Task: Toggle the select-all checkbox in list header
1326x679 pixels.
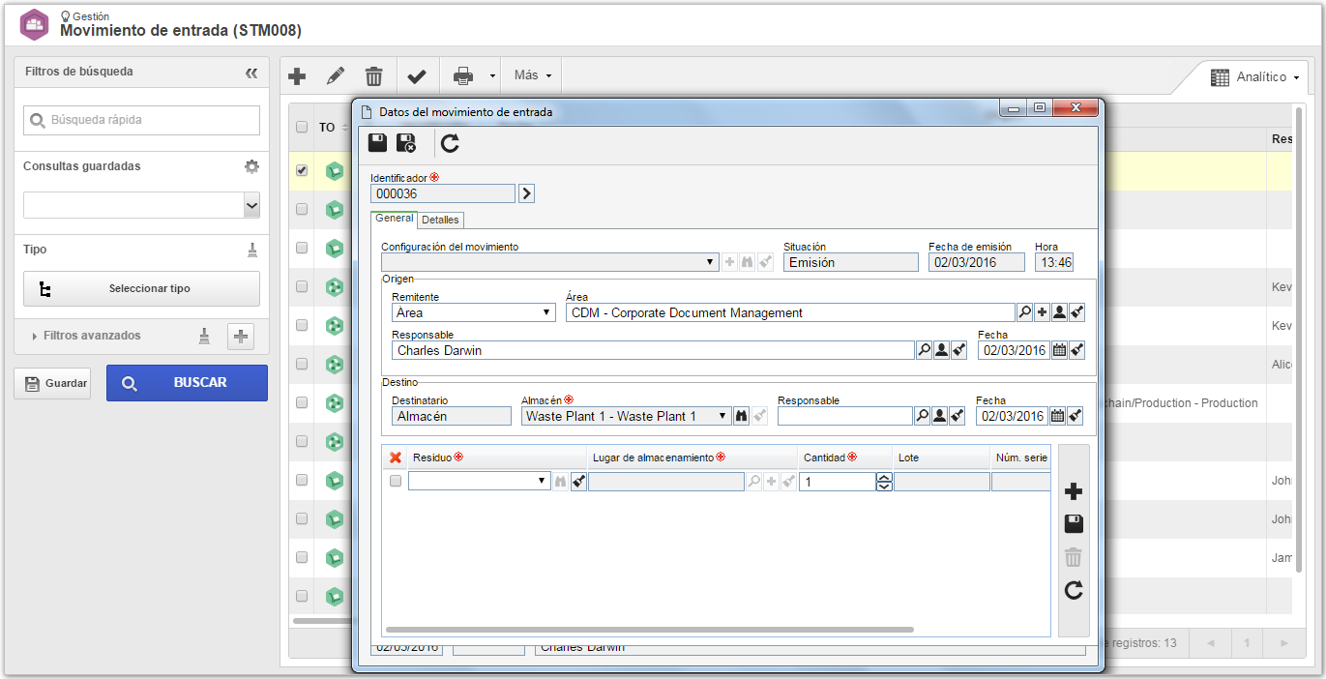Action: coord(302,127)
